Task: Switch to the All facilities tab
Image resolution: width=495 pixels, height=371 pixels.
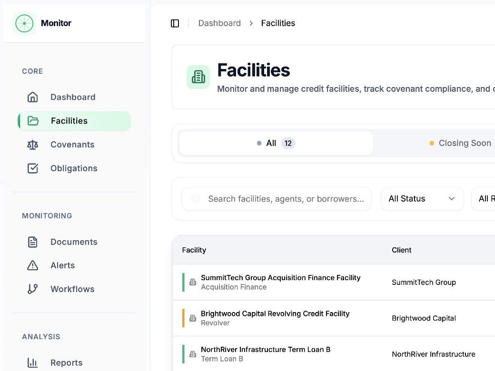Action: pyautogui.click(x=276, y=143)
